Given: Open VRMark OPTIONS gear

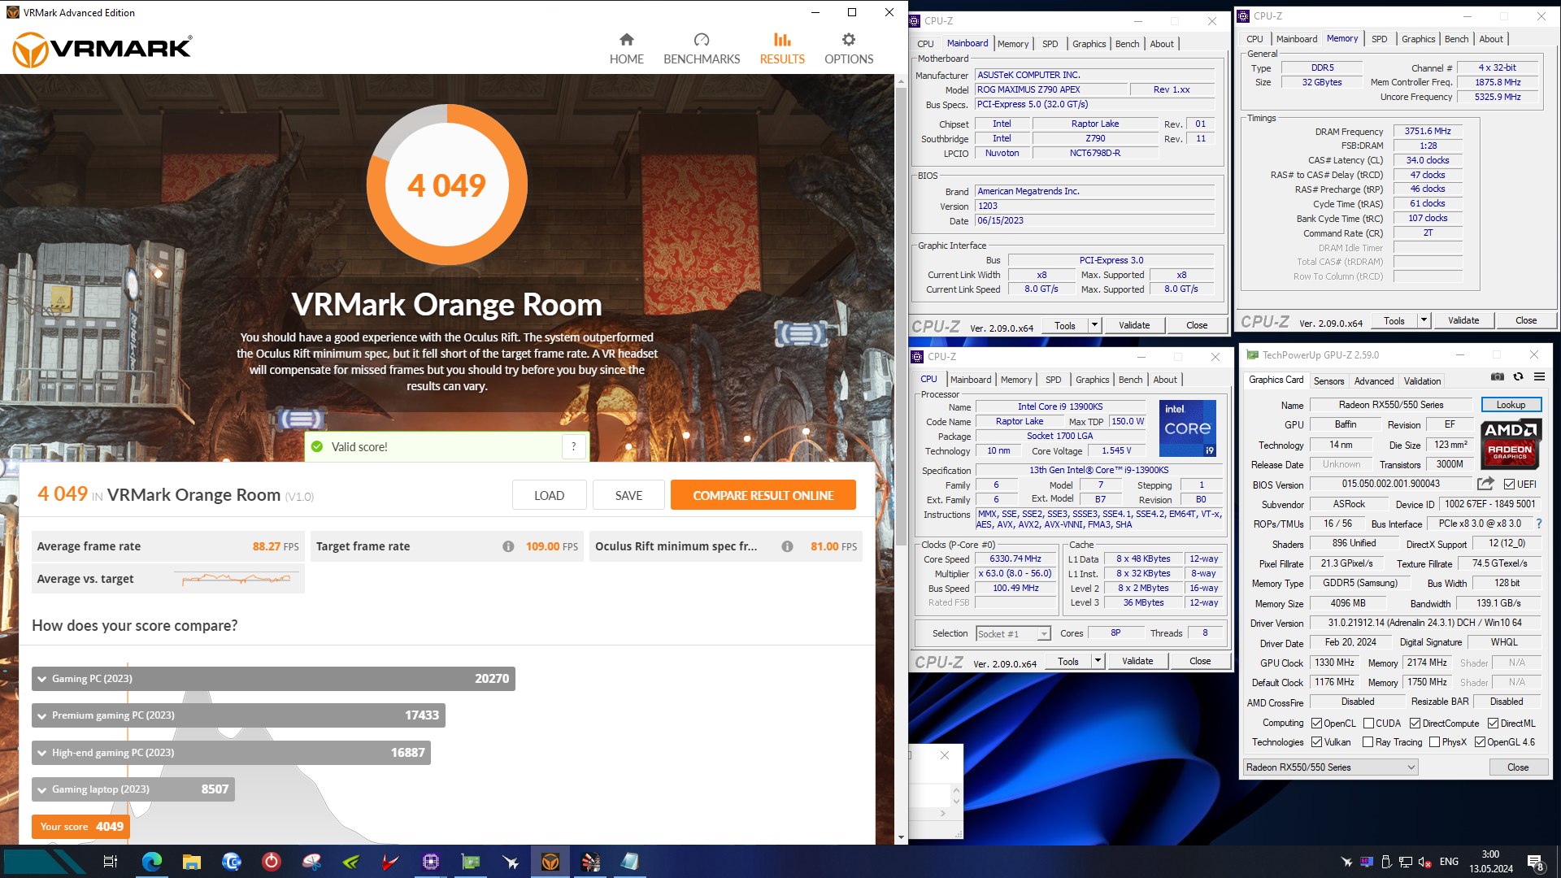Looking at the screenshot, I should click(849, 49).
